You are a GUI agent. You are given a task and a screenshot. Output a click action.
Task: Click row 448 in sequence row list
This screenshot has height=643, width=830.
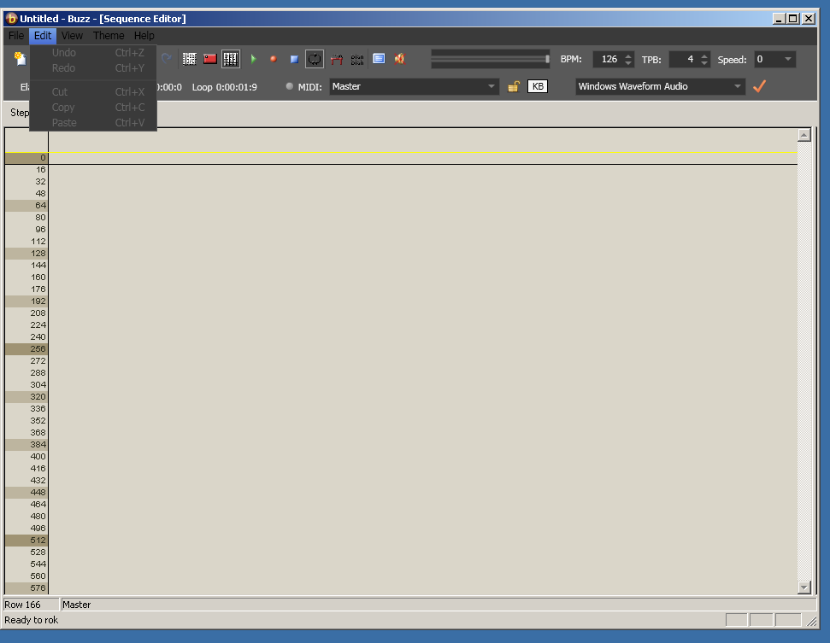[26, 493]
